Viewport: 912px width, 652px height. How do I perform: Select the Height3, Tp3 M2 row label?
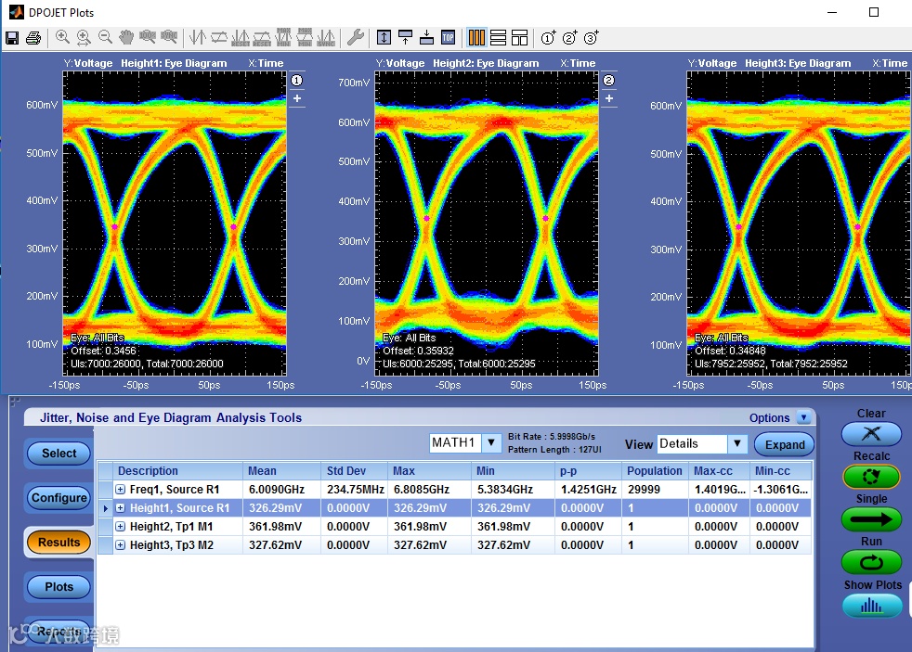click(x=172, y=545)
